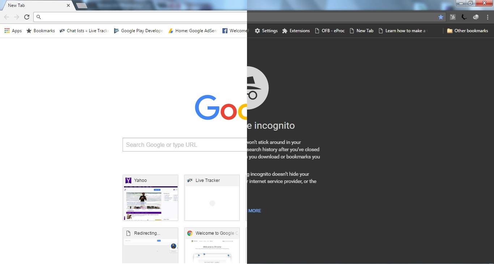Viewport: 494px width, 264px height.
Task: Reload the current page
Action: 27,17
